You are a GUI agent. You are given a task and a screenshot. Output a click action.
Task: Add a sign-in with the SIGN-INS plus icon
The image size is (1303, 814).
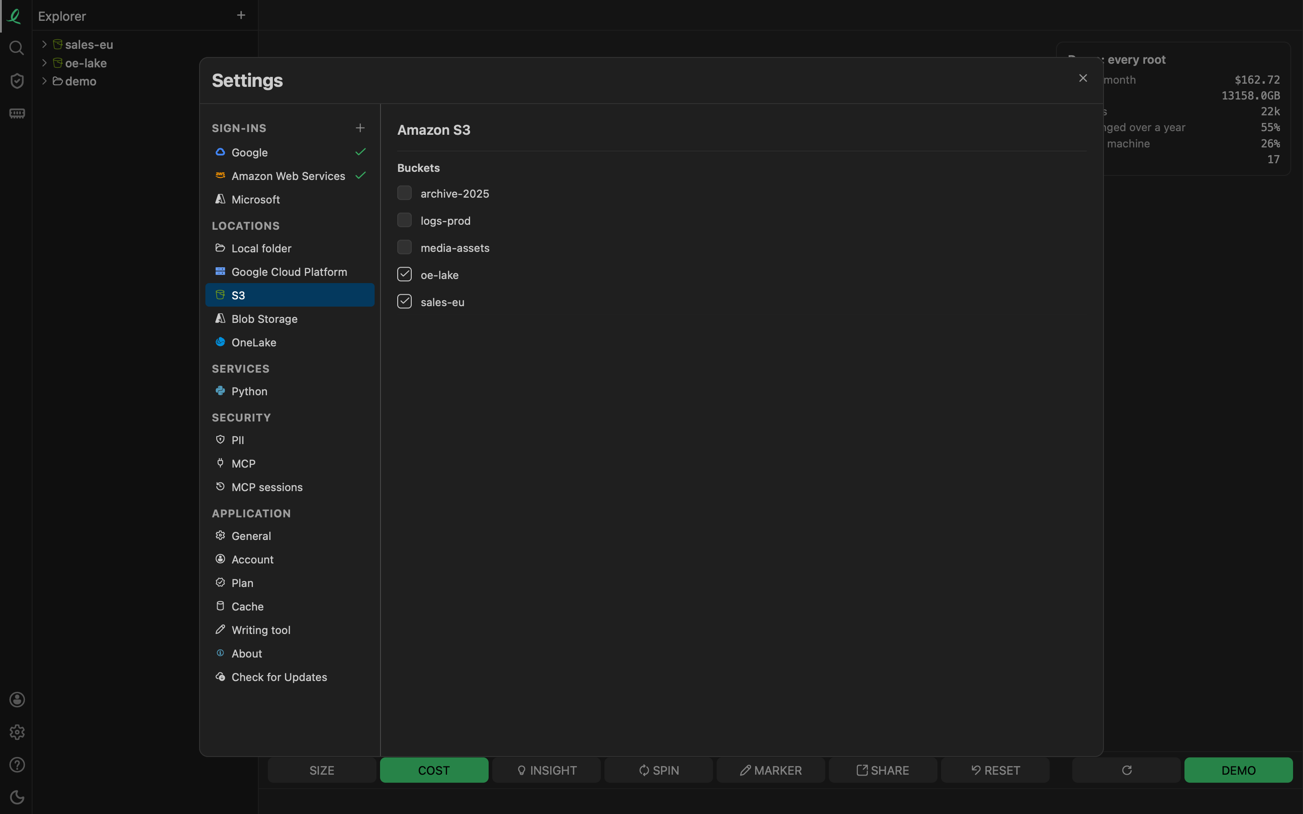(360, 128)
